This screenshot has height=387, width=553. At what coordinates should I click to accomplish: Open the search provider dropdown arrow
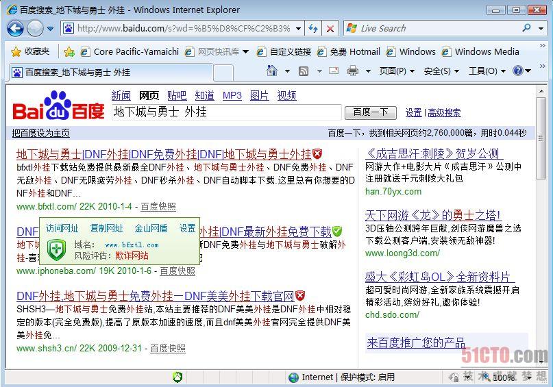(x=541, y=29)
